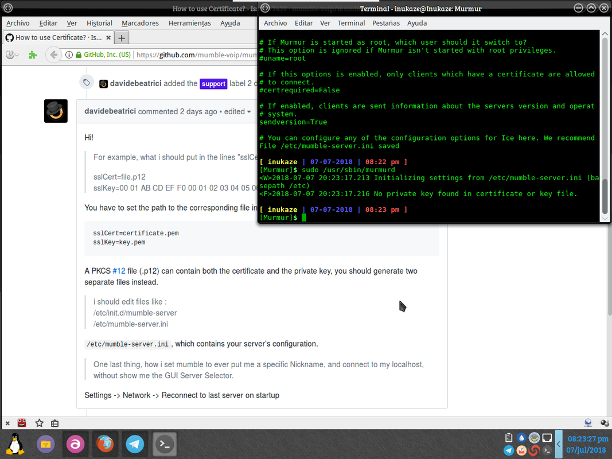Open terminal window menu icon in title bar
Viewport: 612px width, 459px height.
pos(265,8)
